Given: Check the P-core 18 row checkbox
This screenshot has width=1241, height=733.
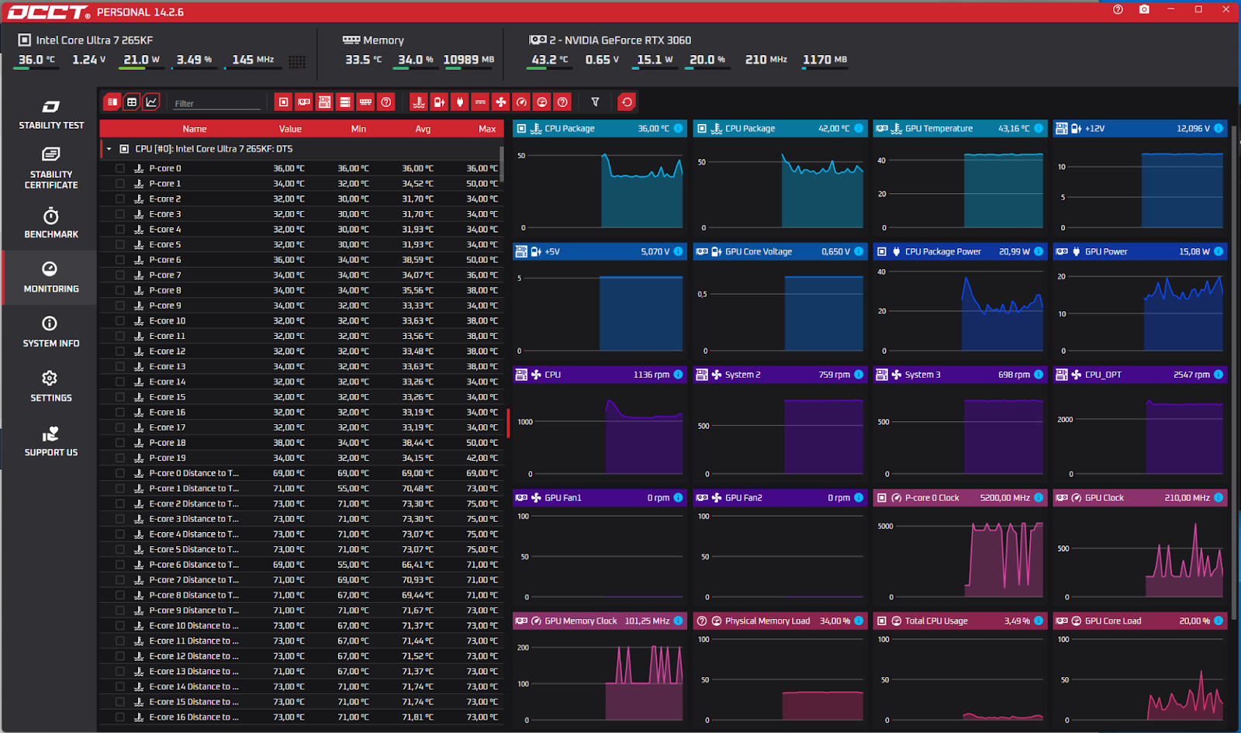Looking at the screenshot, I should (x=120, y=443).
